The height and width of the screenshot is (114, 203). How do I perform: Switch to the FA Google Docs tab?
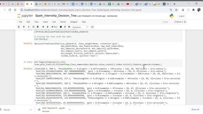point(75,4)
